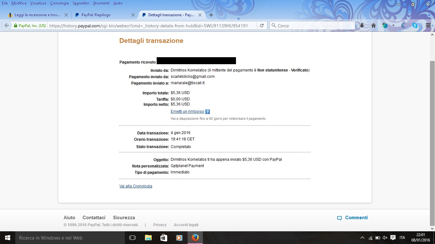Viewport: 435px width, 244px height.
Task: Click the scrollbar down arrow
Action: tap(432, 228)
